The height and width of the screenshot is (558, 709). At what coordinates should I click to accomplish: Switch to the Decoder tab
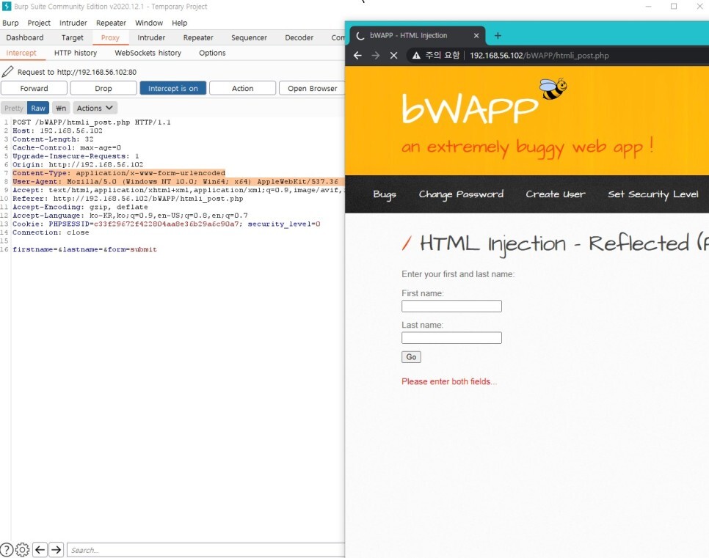[299, 37]
